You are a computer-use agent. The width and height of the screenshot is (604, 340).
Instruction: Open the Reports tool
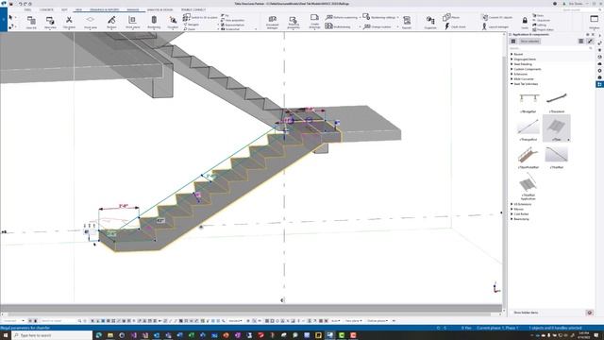point(407,23)
